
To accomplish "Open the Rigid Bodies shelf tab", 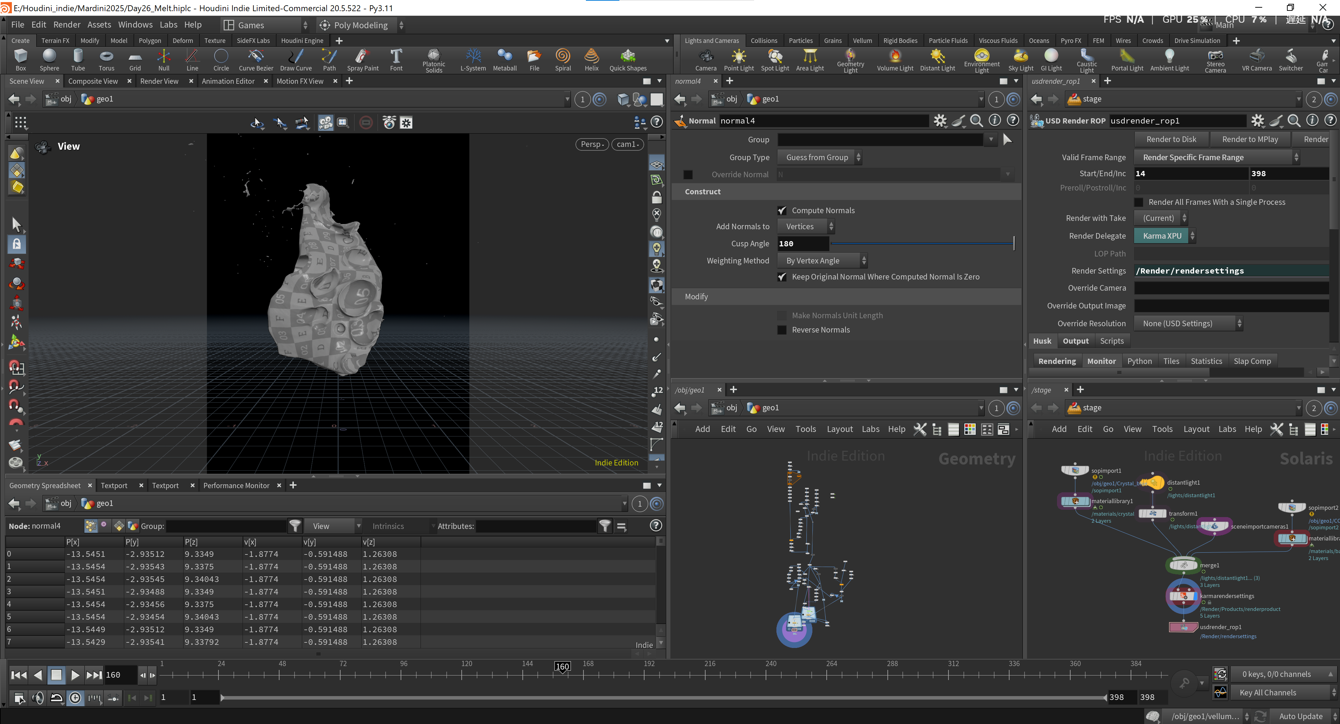I will [900, 40].
